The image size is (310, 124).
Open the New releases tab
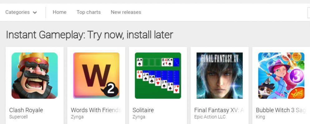[x=126, y=12]
